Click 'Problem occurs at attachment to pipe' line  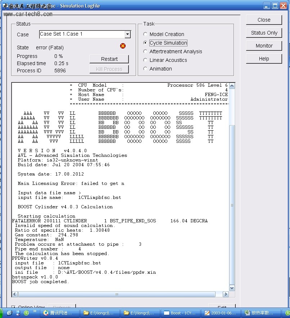pos(78,244)
